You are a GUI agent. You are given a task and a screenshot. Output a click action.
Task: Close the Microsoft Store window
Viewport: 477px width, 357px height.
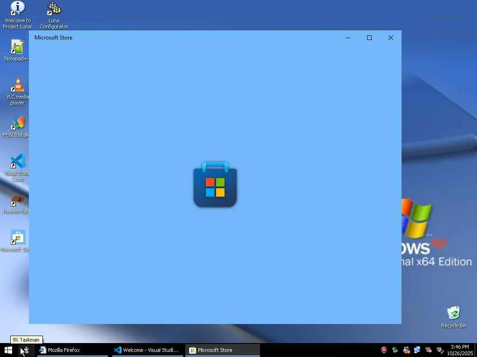[x=391, y=38]
